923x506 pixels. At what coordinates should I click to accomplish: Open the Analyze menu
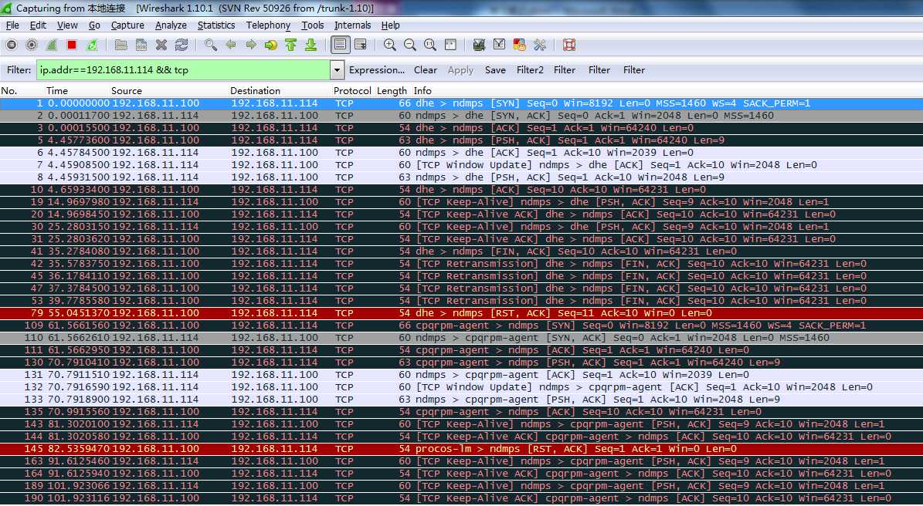[x=171, y=25]
